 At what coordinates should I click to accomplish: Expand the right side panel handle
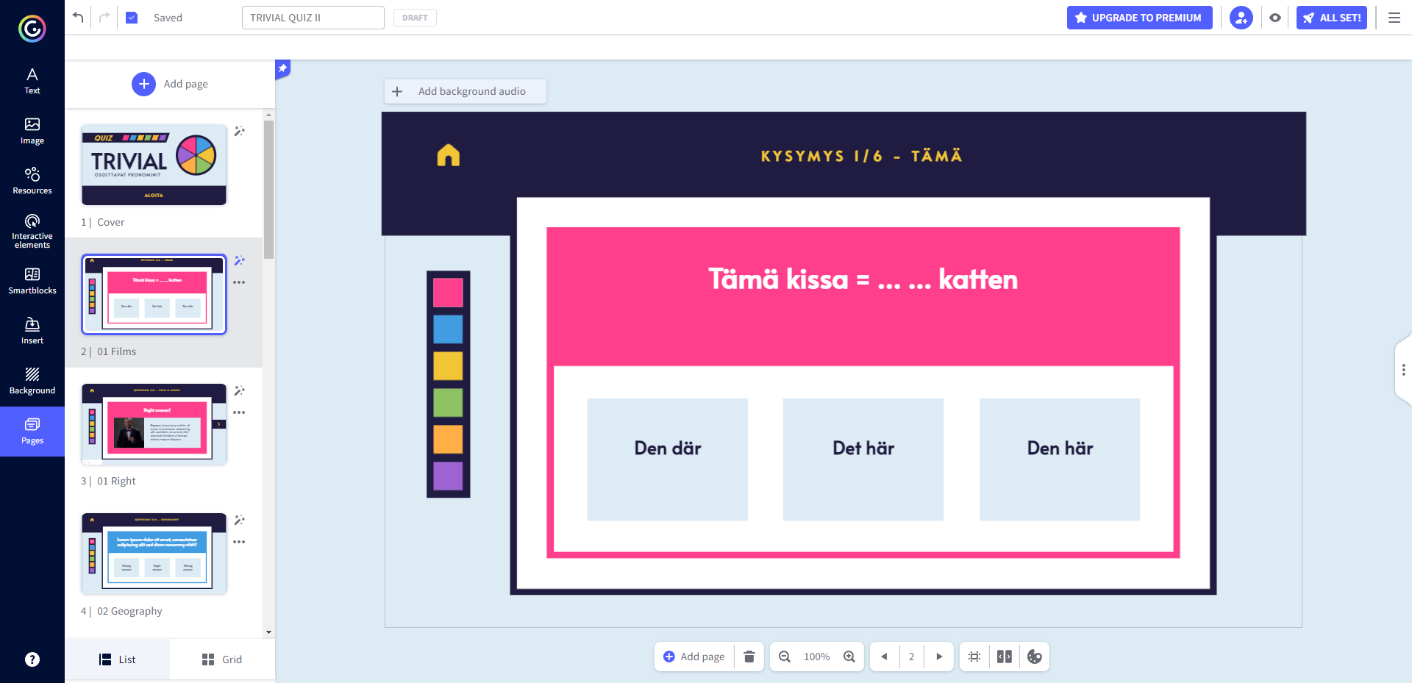[1403, 370]
